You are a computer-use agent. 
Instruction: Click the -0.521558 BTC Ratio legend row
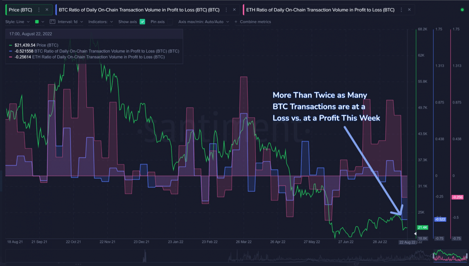point(94,51)
